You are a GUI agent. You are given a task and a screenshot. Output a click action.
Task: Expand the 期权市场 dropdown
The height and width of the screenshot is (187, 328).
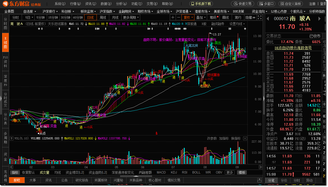point(145,11)
